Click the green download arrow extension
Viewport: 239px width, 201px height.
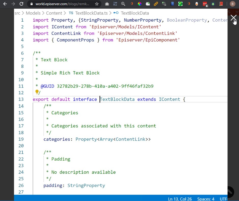pos(213,4)
